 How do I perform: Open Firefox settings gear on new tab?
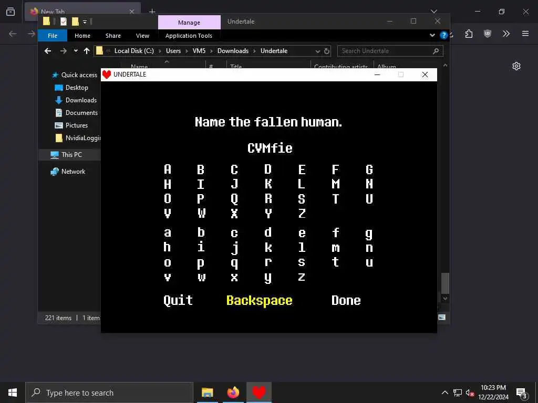[x=516, y=66]
